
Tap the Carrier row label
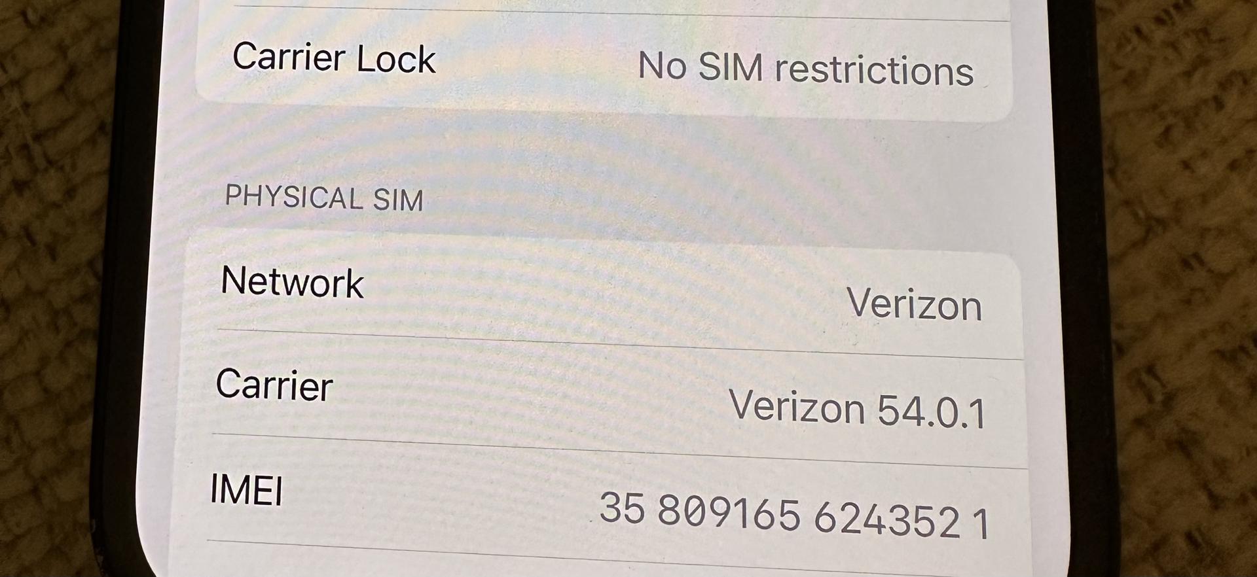[x=274, y=384]
